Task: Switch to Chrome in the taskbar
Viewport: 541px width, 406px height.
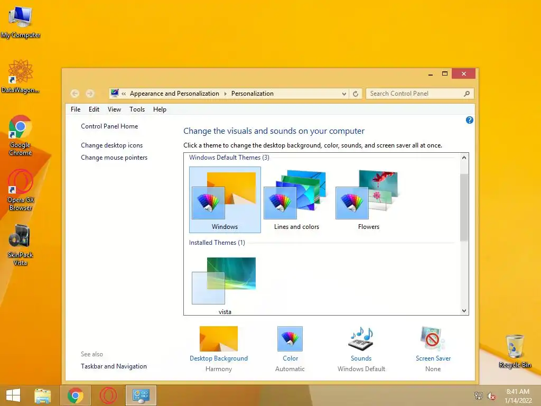Action: pyautogui.click(x=76, y=395)
